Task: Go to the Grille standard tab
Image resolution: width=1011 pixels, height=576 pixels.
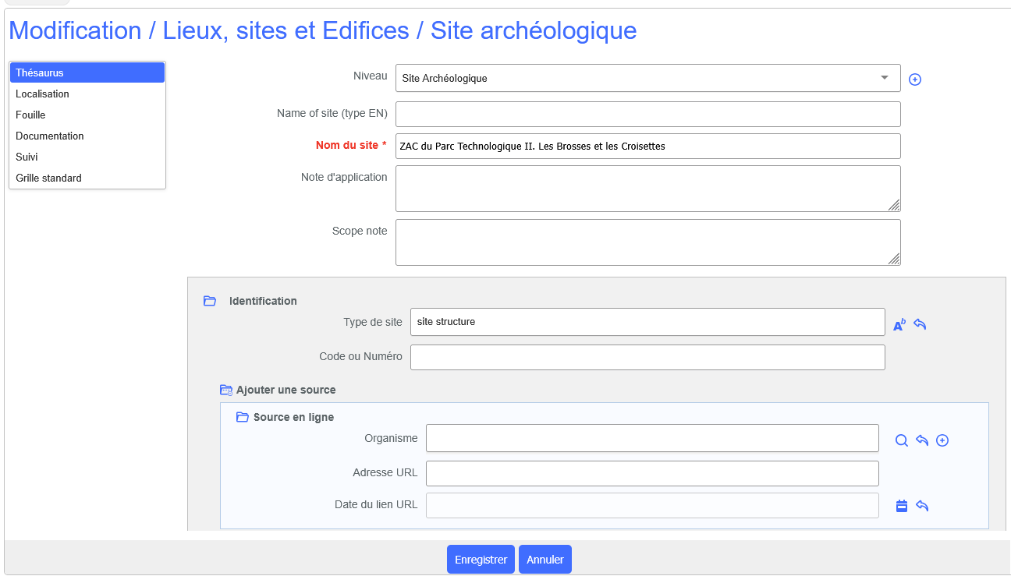Action: (48, 178)
